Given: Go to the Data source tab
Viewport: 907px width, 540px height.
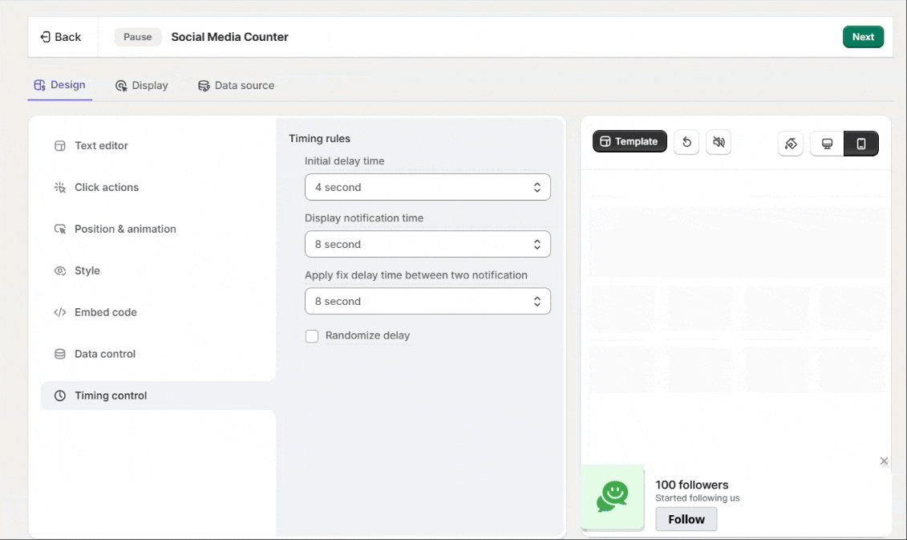Looking at the screenshot, I should click(x=237, y=86).
